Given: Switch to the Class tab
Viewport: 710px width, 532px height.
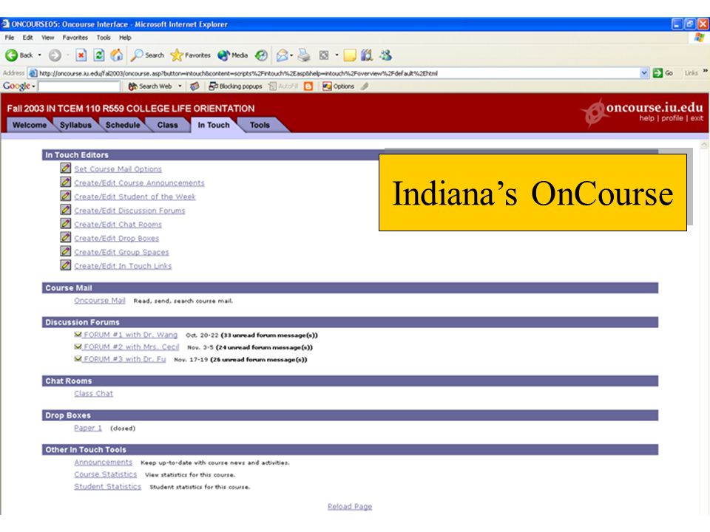Looking at the screenshot, I should coord(168,125).
